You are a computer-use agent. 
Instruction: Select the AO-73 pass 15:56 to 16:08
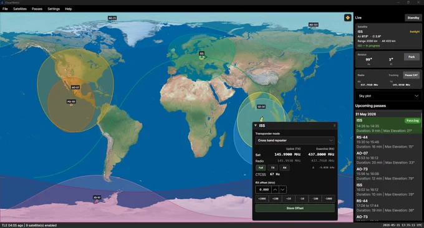388,174
